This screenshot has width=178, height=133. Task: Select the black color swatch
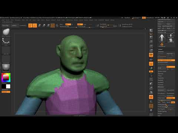coord(4,86)
